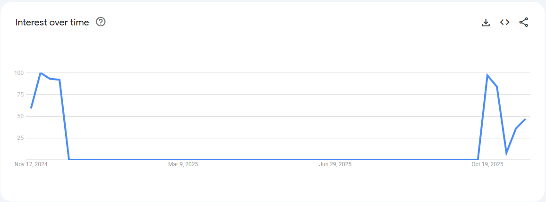Viewport: 546px width, 202px height.
Task: Click the flat zero line above Mar 9, 2025
Action: 183,159
